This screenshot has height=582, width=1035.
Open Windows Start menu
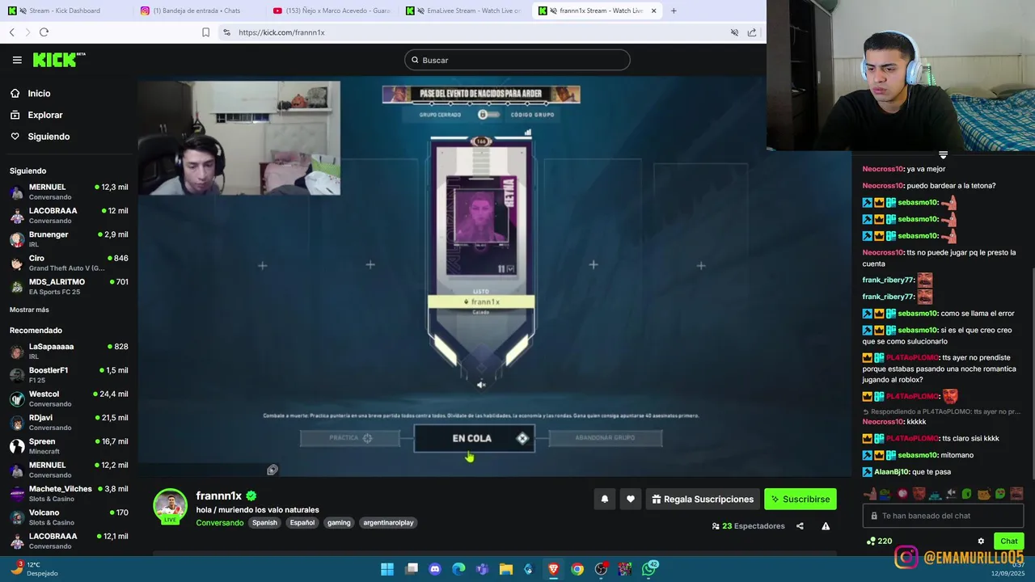[x=387, y=569]
